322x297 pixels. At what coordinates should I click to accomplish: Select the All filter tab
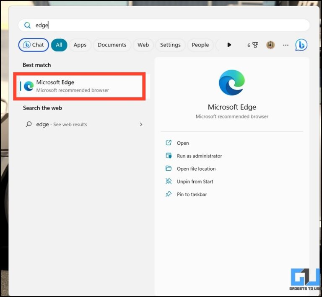coord(59,45)
